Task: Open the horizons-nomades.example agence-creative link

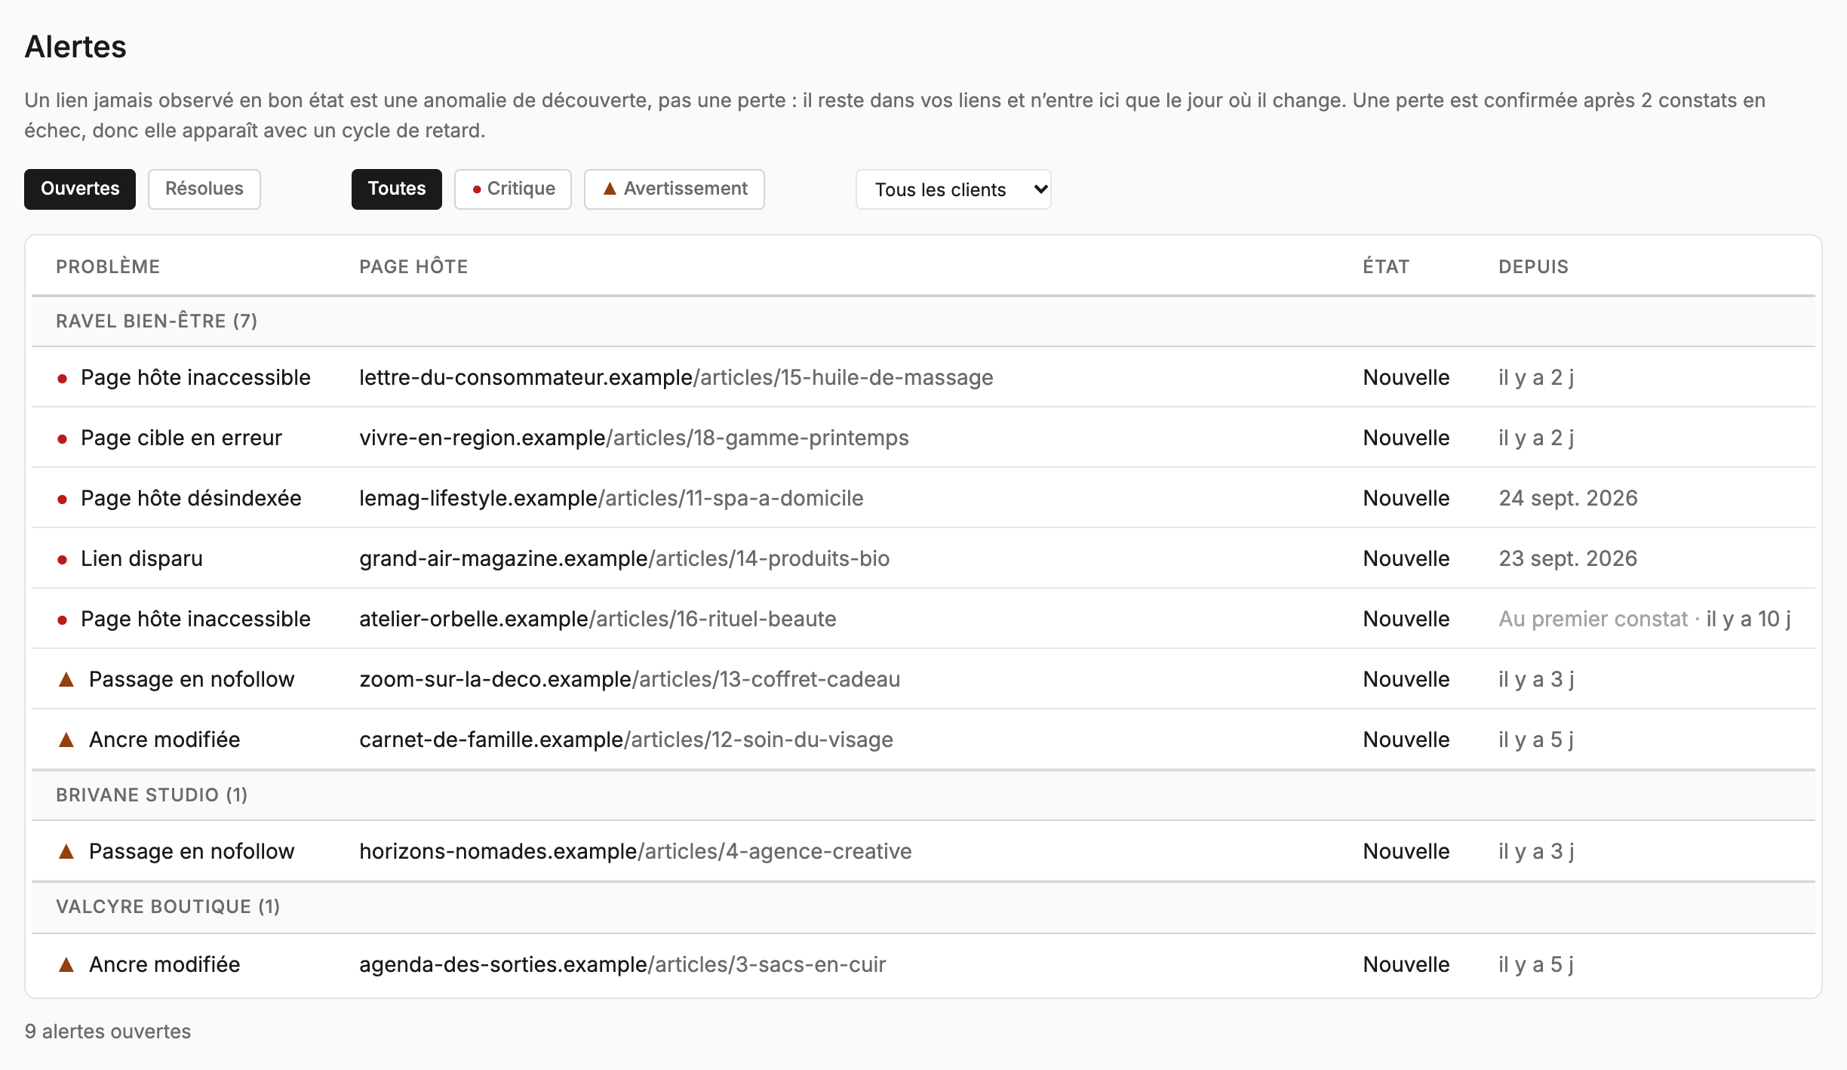Action: pos(635,851)
